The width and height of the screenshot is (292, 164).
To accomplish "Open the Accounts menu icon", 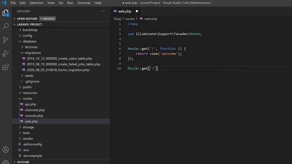I will pos(5,149).
